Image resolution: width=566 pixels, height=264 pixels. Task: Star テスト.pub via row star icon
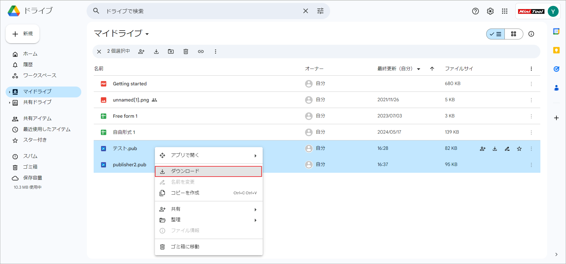(519, 149)
